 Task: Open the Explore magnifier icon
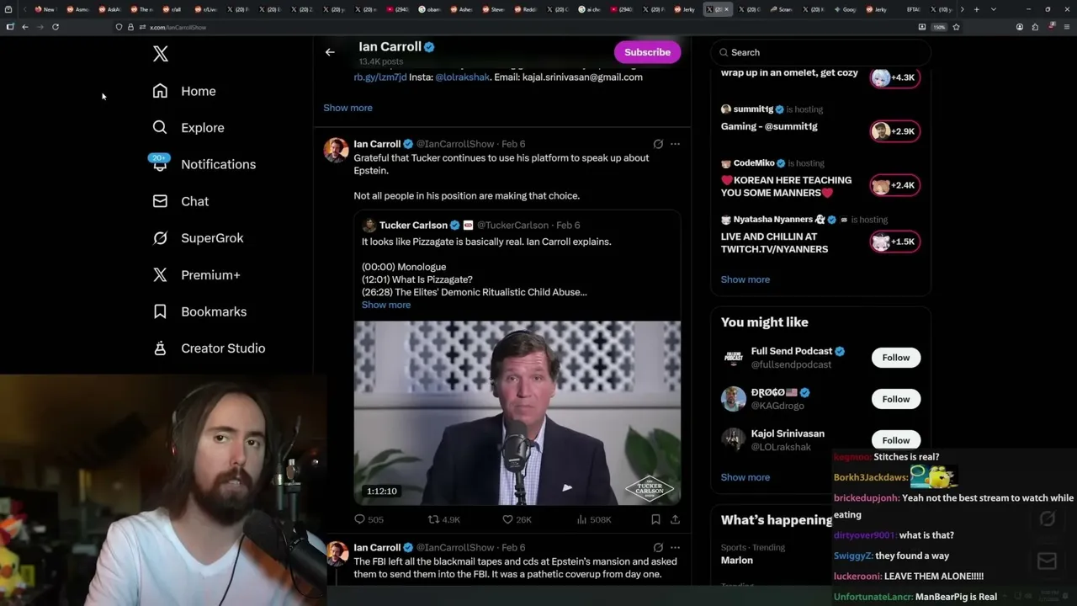click(160, 127)
